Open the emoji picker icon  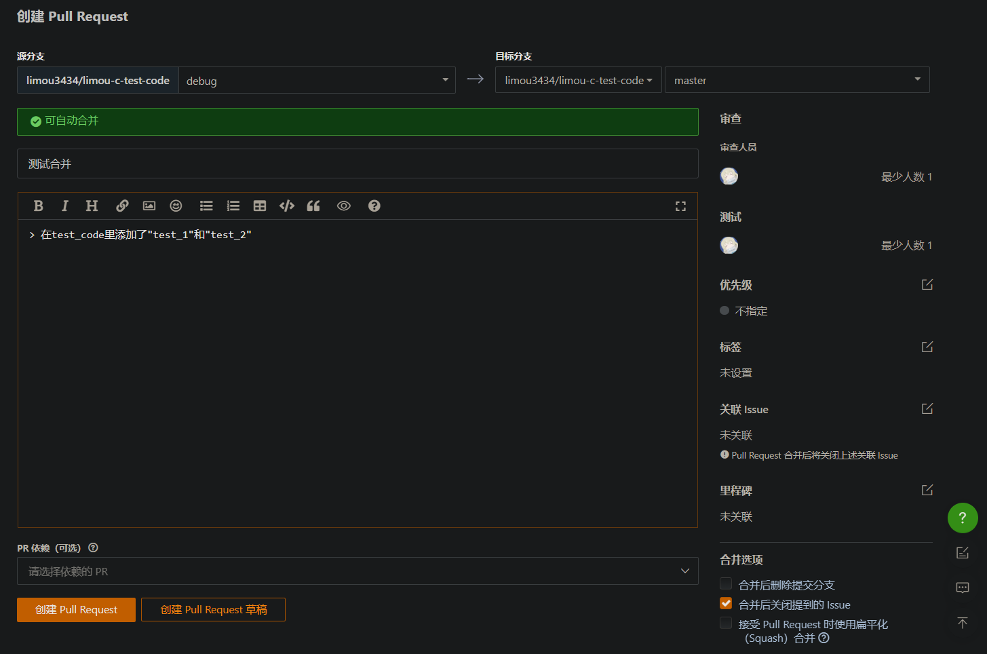pos(176,206)
